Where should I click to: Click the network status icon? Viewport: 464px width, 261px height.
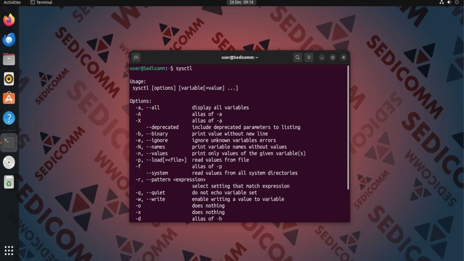[442, 2]
